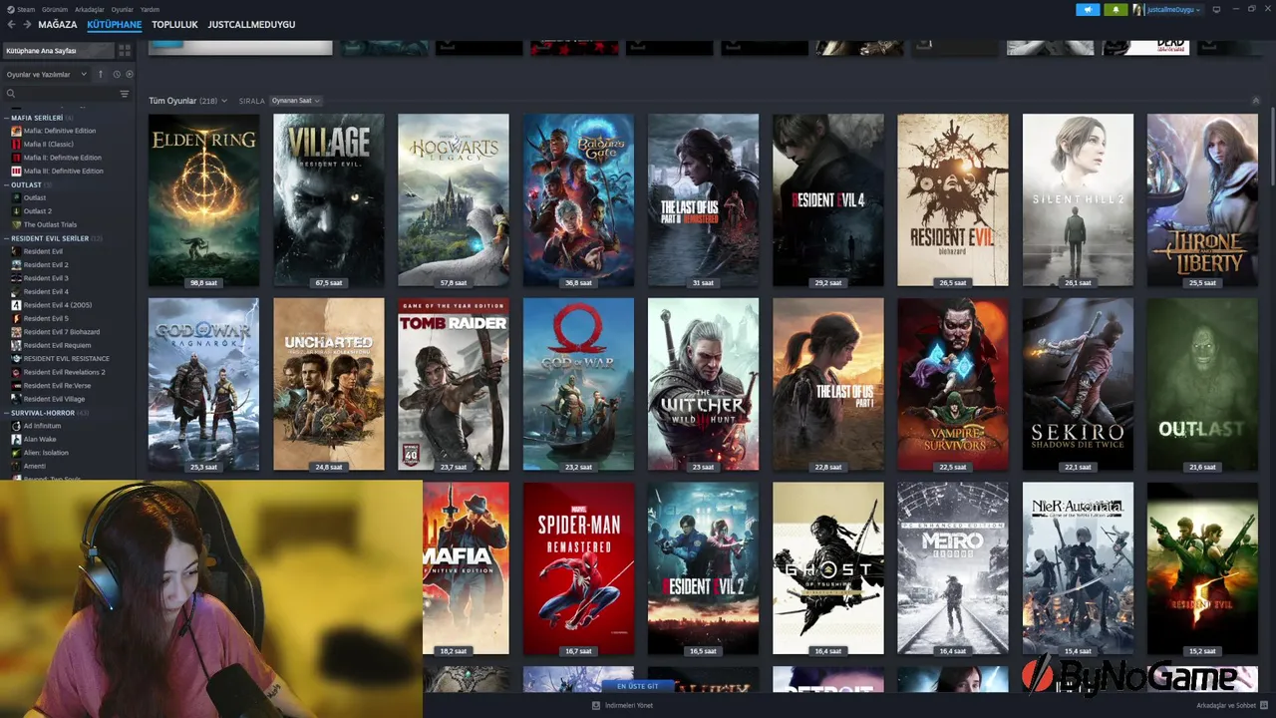
Task: Click the Big Picture mode monitor icon
Action: coord(1216,9)
